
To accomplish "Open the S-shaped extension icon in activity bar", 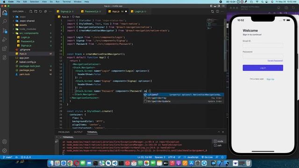I will 5,57.
